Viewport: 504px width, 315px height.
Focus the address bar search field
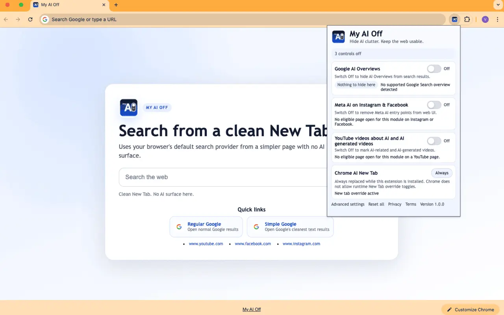pos(243,19)
